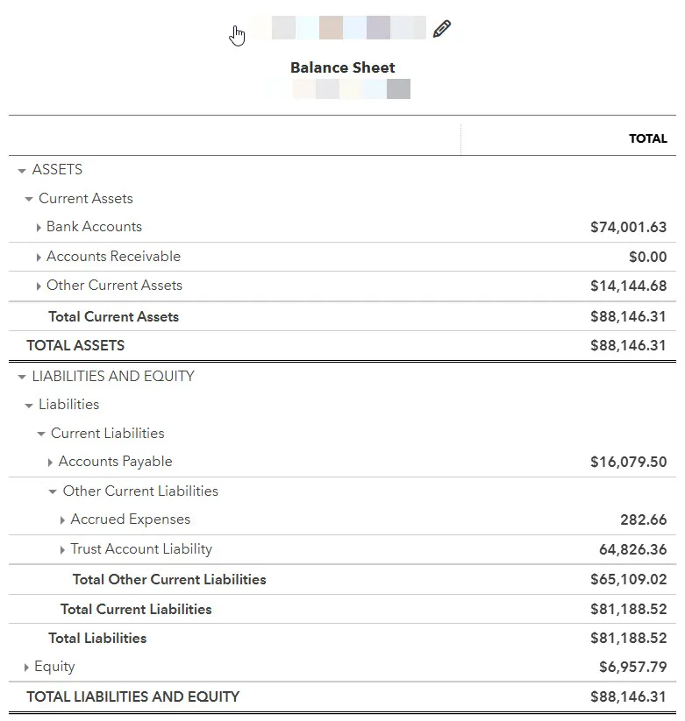This screenshot has width=685, height=721.
Task: Collapse Other Current Liabilities group
Action: tap(54, 492)
